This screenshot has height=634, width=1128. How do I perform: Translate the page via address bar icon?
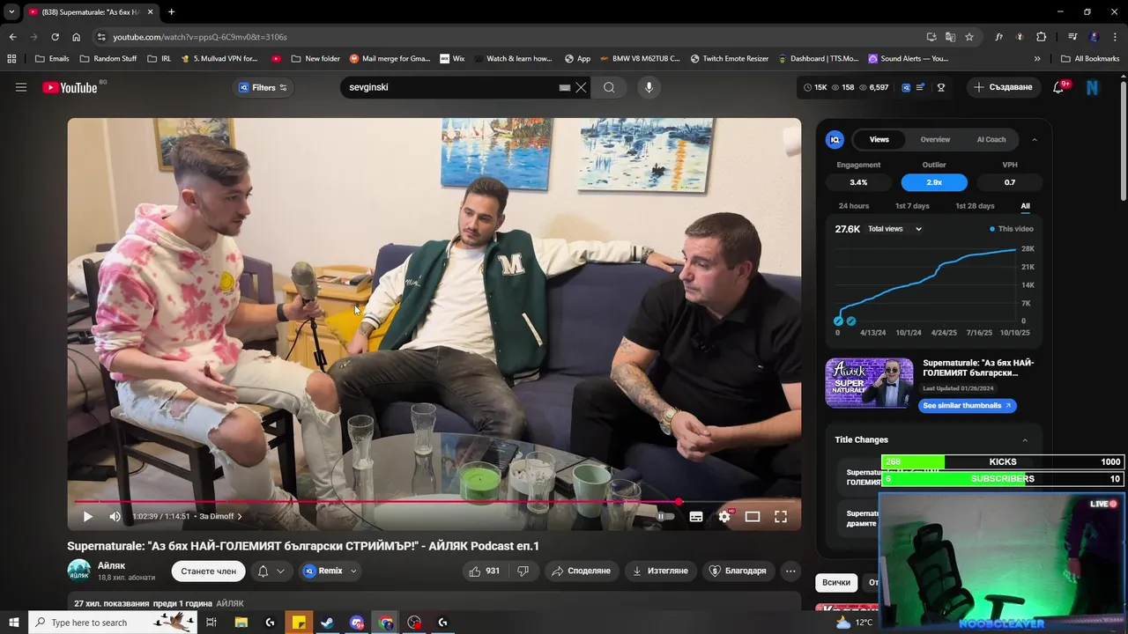click(950, 37)
